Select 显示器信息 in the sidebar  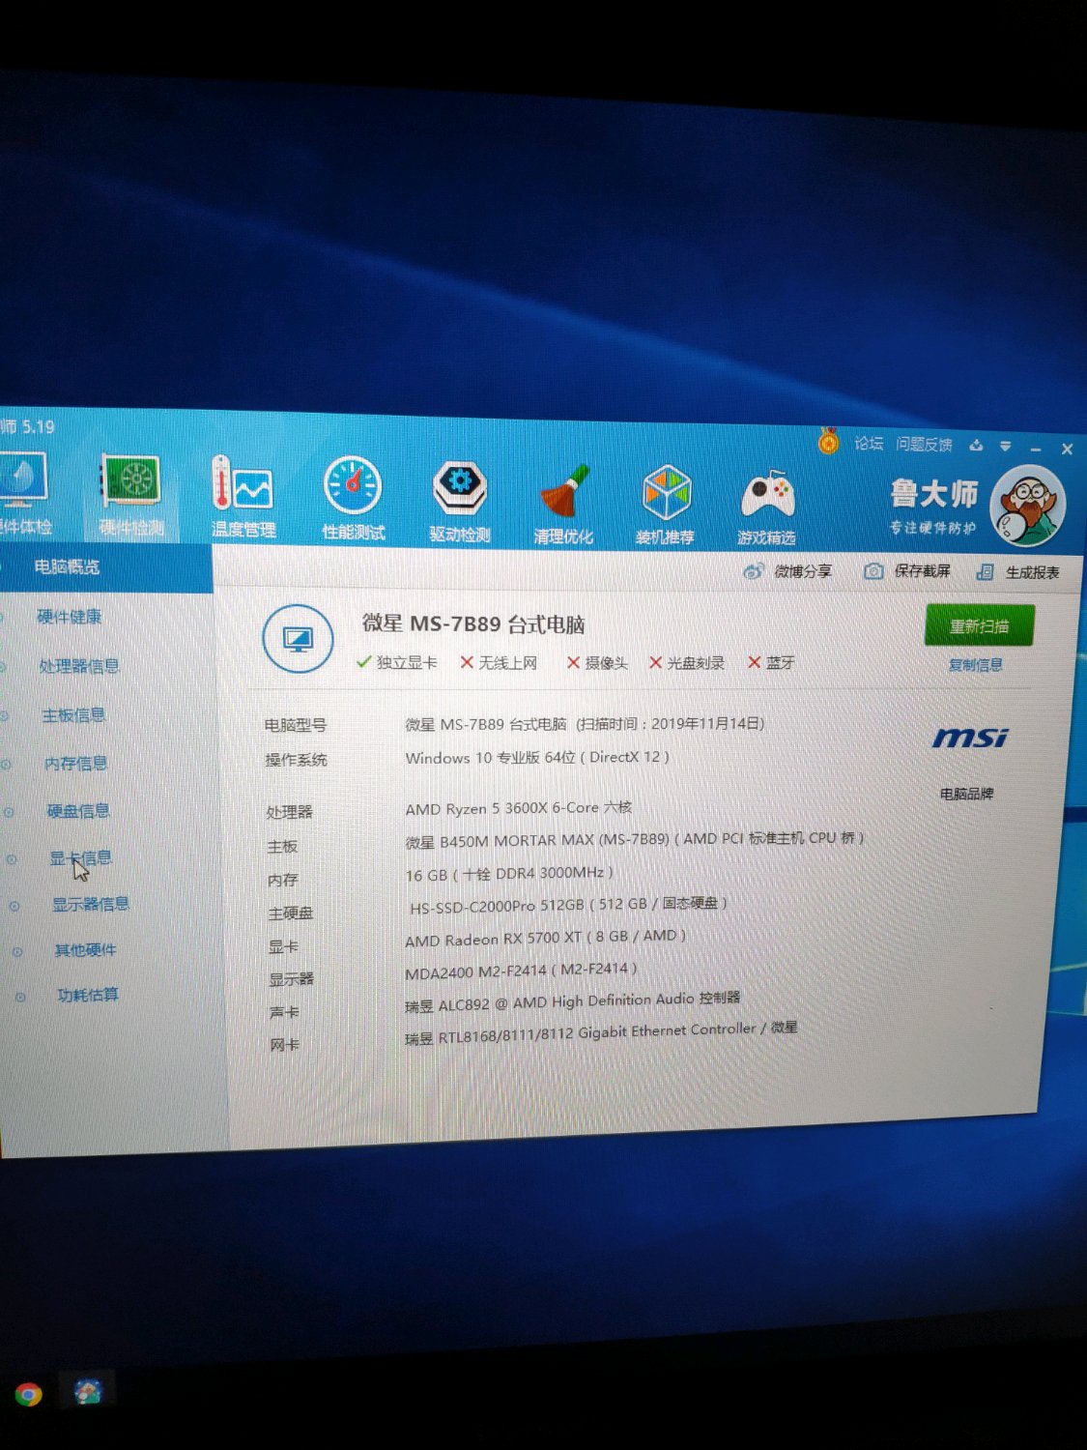point(90,905)
